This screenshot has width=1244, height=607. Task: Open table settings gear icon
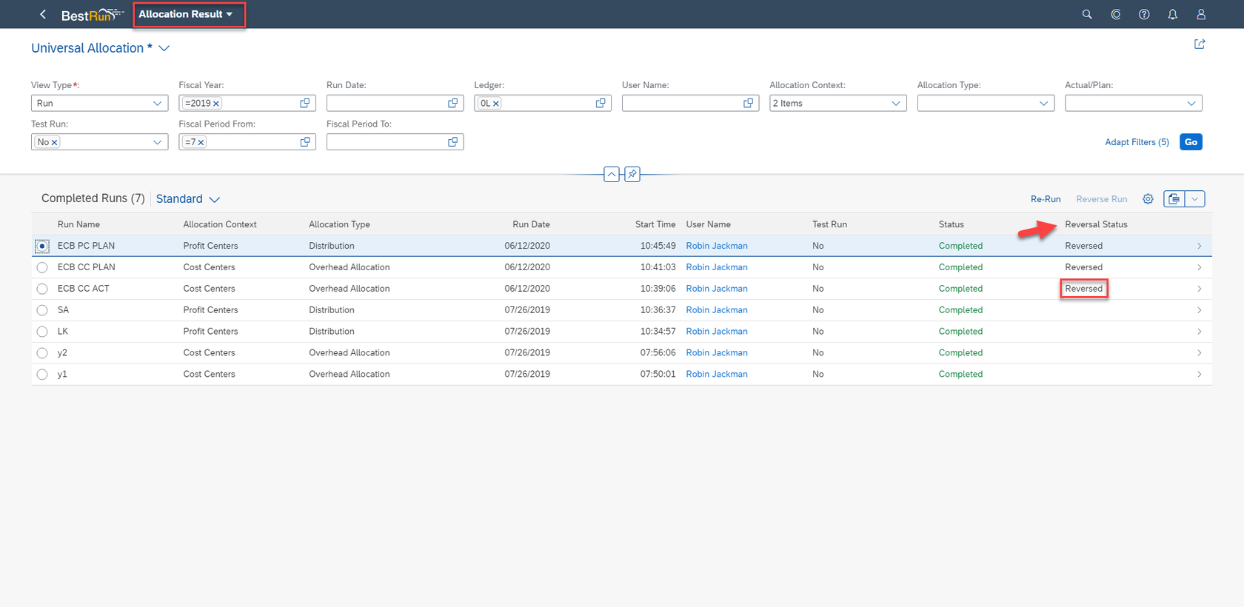pyautogui.click(x=1148, y=198)
